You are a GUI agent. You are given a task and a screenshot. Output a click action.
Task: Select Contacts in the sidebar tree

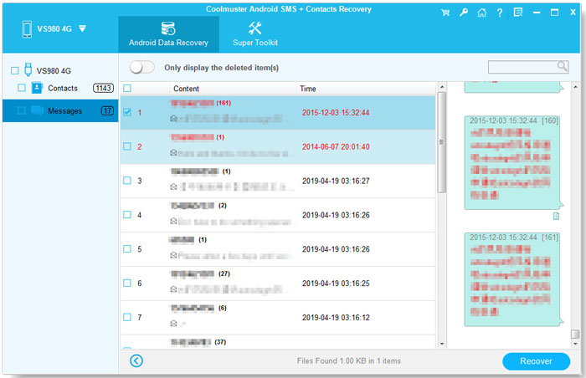tap(63, 88)
